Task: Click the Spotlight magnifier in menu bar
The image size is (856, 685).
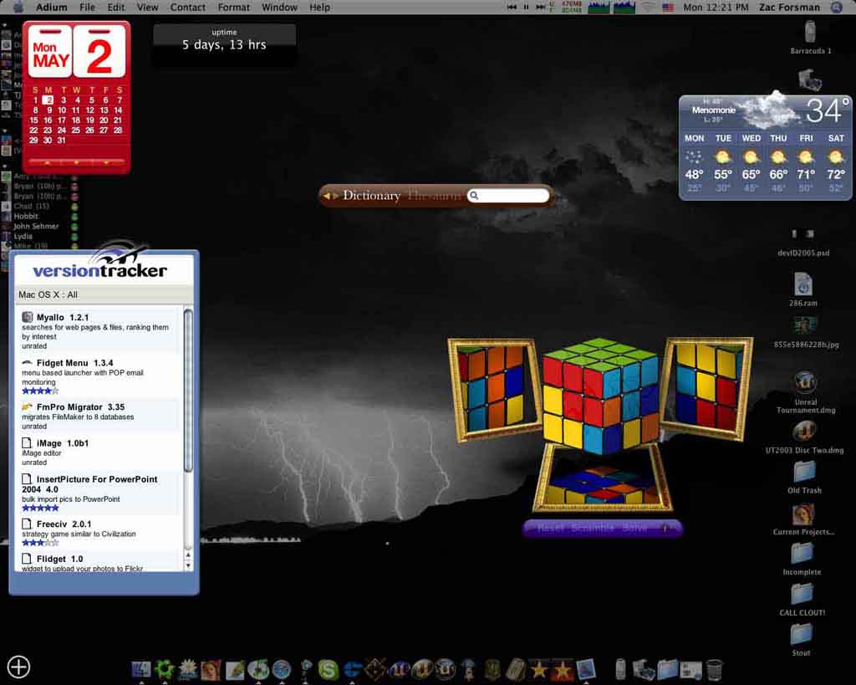Action: [x=837, y=8]
